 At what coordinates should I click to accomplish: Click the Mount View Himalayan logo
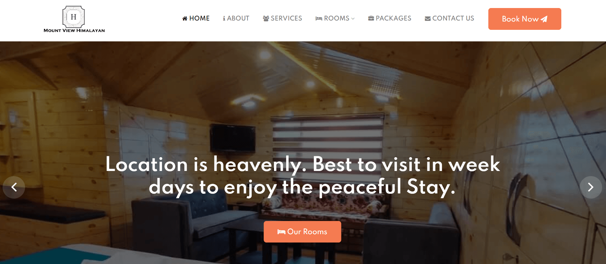pos(74,19)
